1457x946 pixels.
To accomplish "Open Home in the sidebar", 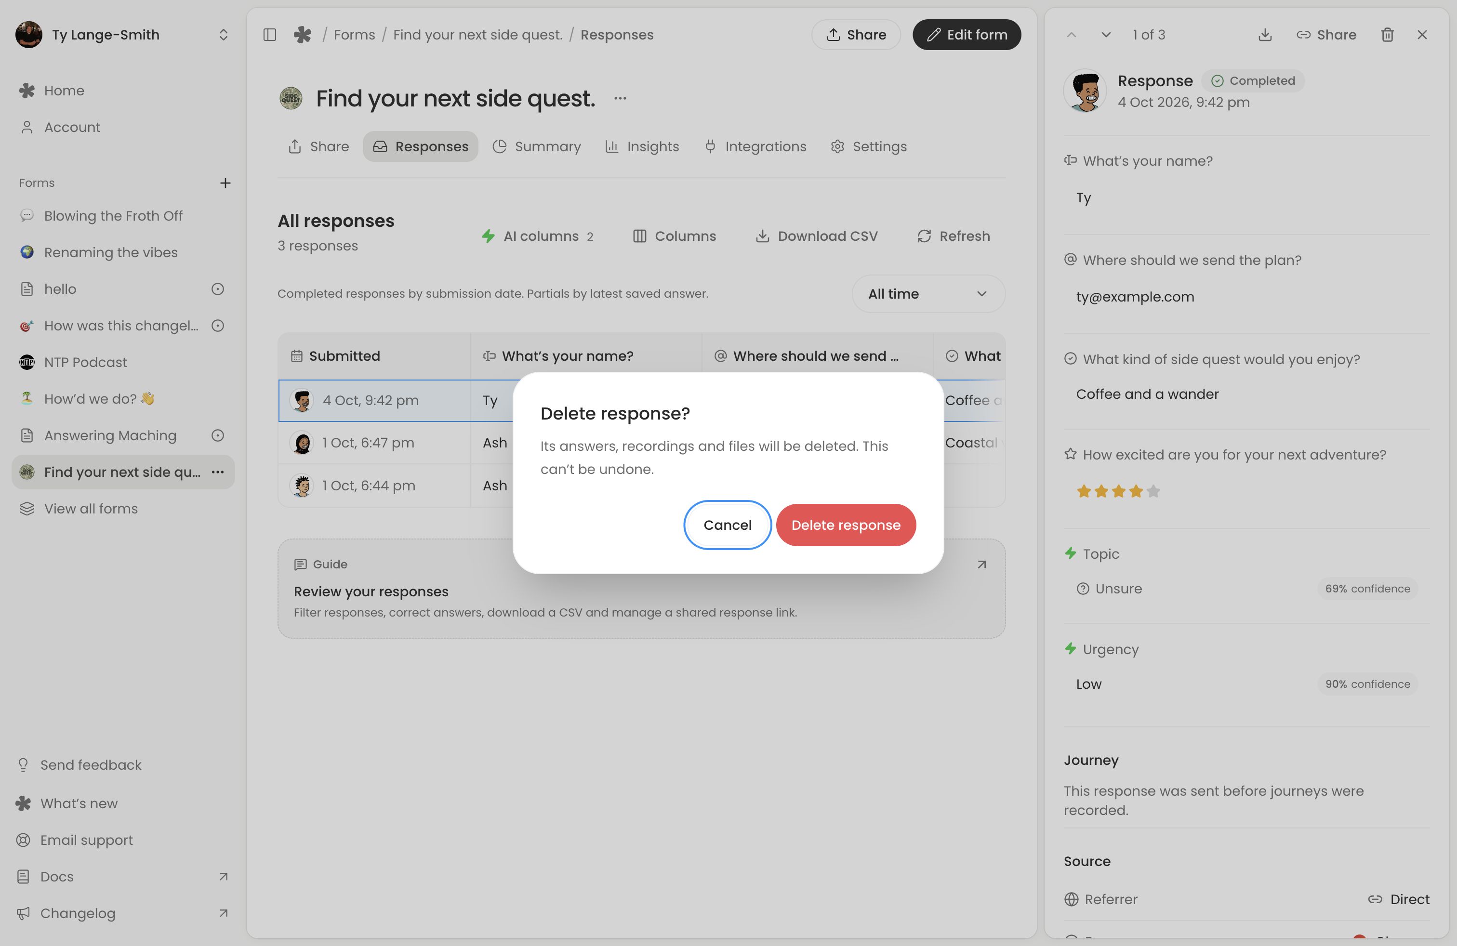I will (122, 91).
